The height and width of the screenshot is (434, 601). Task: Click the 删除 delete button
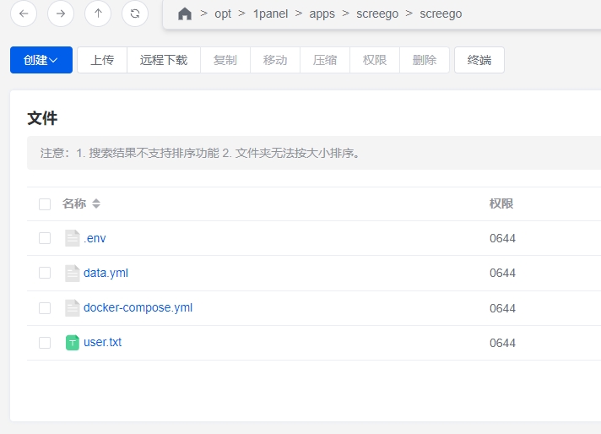(x=425, y=60)
